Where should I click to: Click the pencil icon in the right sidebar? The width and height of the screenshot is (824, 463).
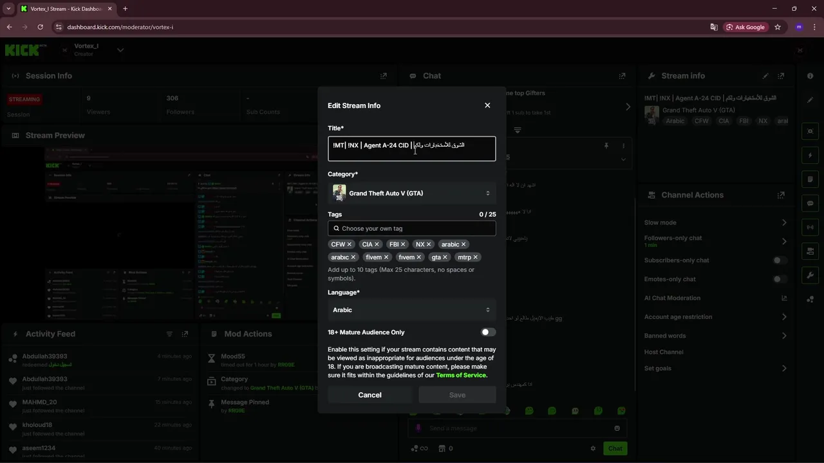[810, 100]
